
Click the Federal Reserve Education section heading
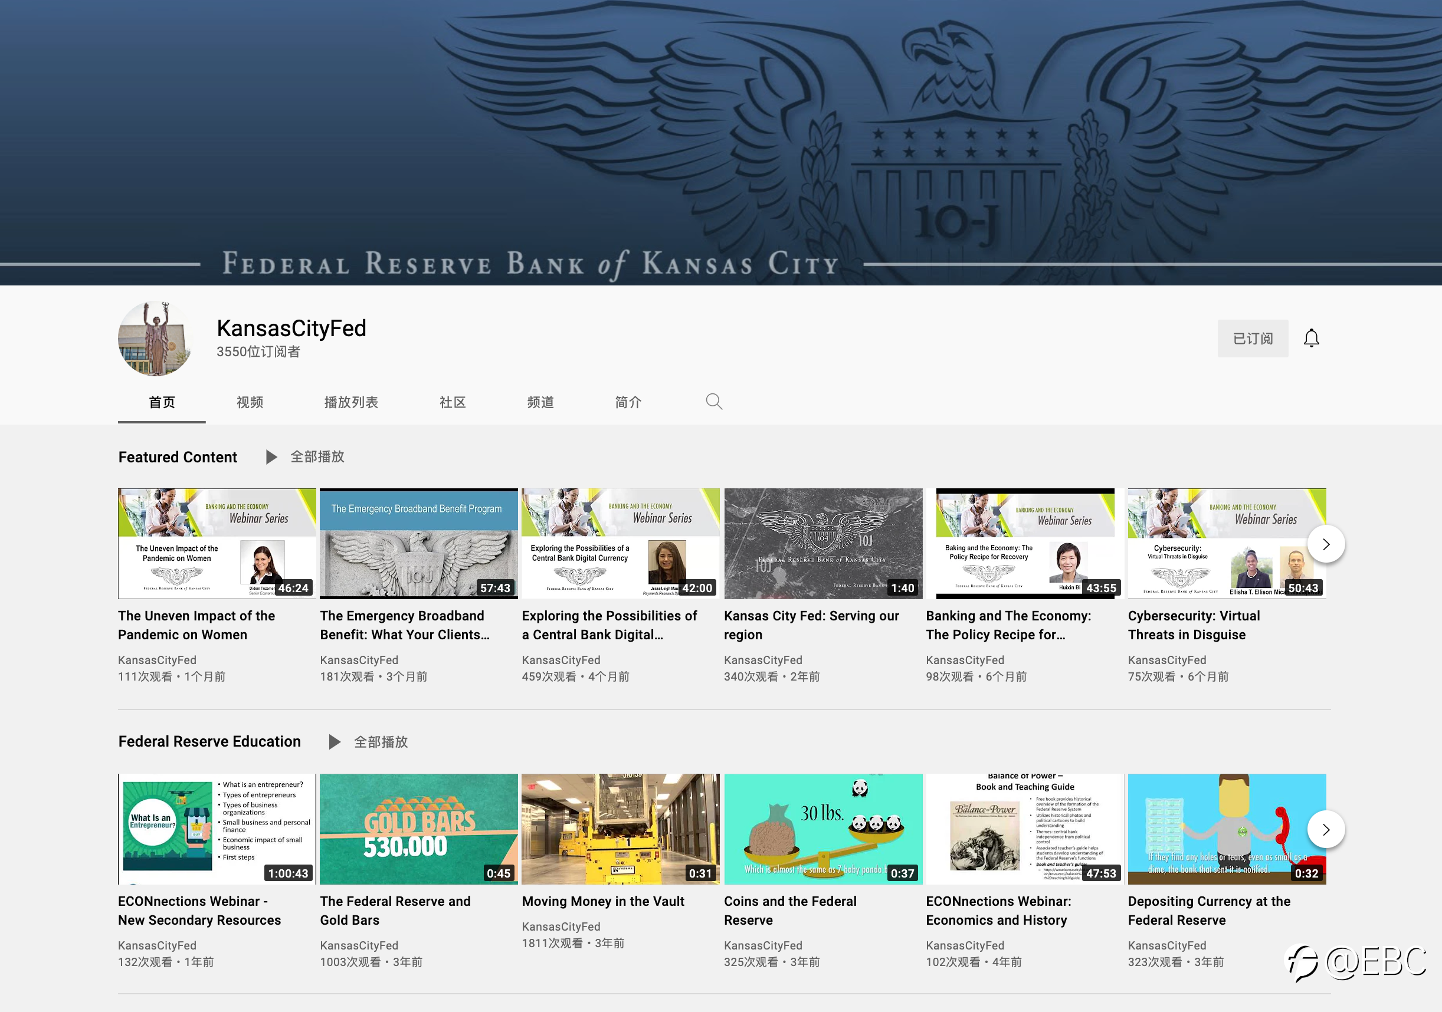coord(210,741)
